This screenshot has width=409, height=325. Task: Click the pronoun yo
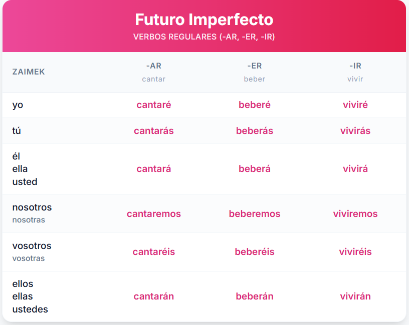click(18, 105)
